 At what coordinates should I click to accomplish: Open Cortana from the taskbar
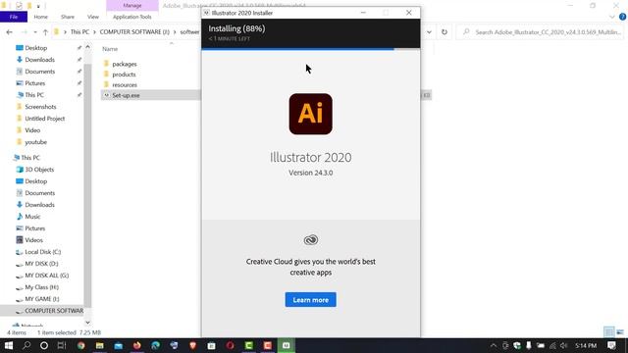pos(44,345)
